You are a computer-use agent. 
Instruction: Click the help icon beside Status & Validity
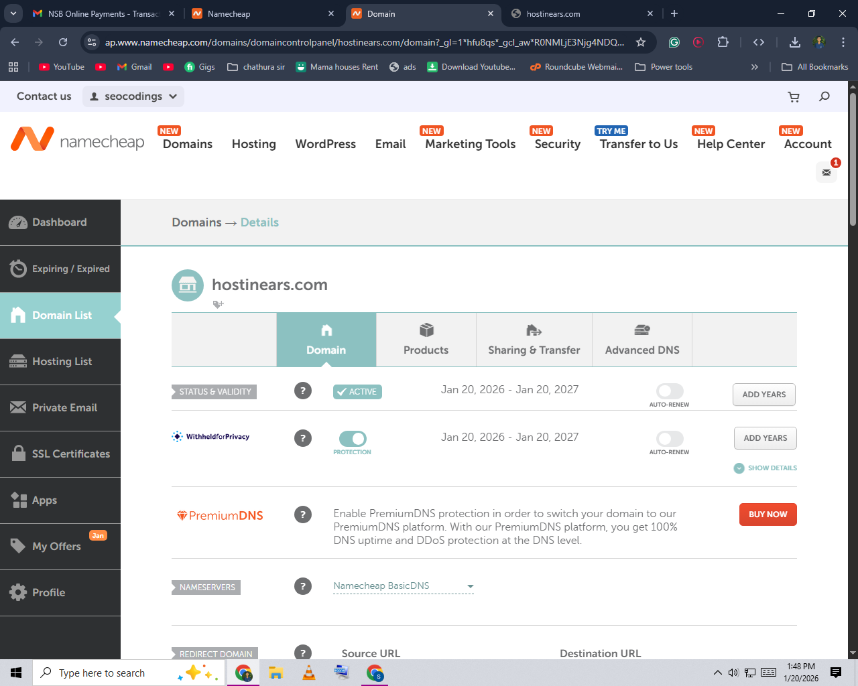[303, 391]
